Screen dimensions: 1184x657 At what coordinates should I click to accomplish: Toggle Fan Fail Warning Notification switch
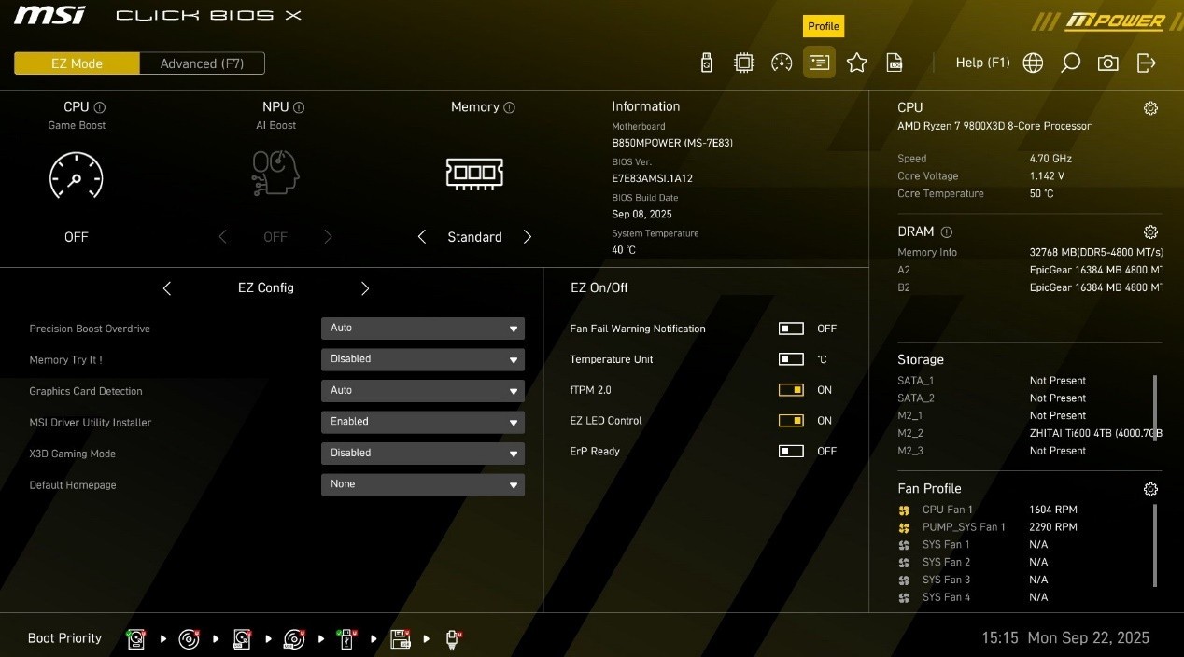(791, 328)
